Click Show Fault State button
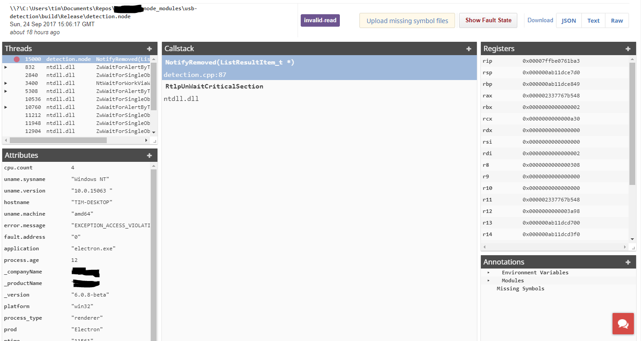Screen dimensions: 641x341 488,20
